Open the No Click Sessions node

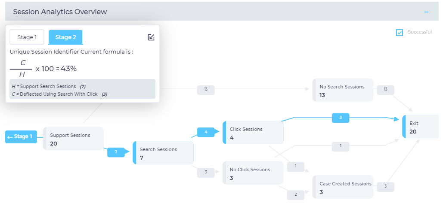point(253,173)
